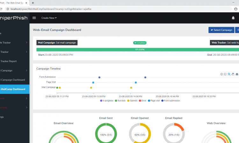
Task: Toggle the Page visit legend entry
Action: point(154,101)
